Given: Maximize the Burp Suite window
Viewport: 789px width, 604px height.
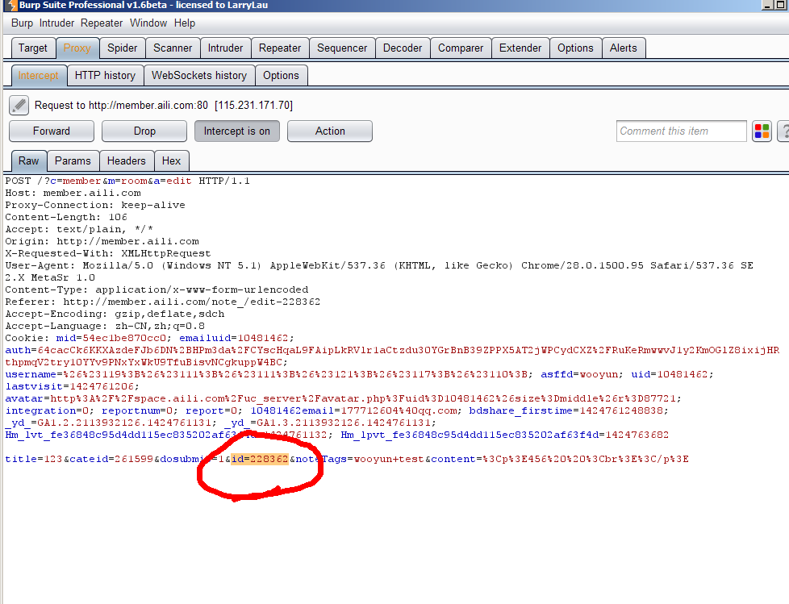Looking at the screenshot, I should tap(780, 5).
